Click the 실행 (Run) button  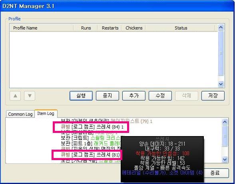click(x=81, y=96)
